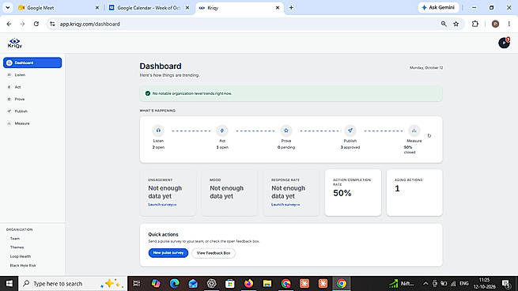518x291 pixels.
Task: Click the Kriqy logo
Action: pyautogui.click(x=15, y=43)
